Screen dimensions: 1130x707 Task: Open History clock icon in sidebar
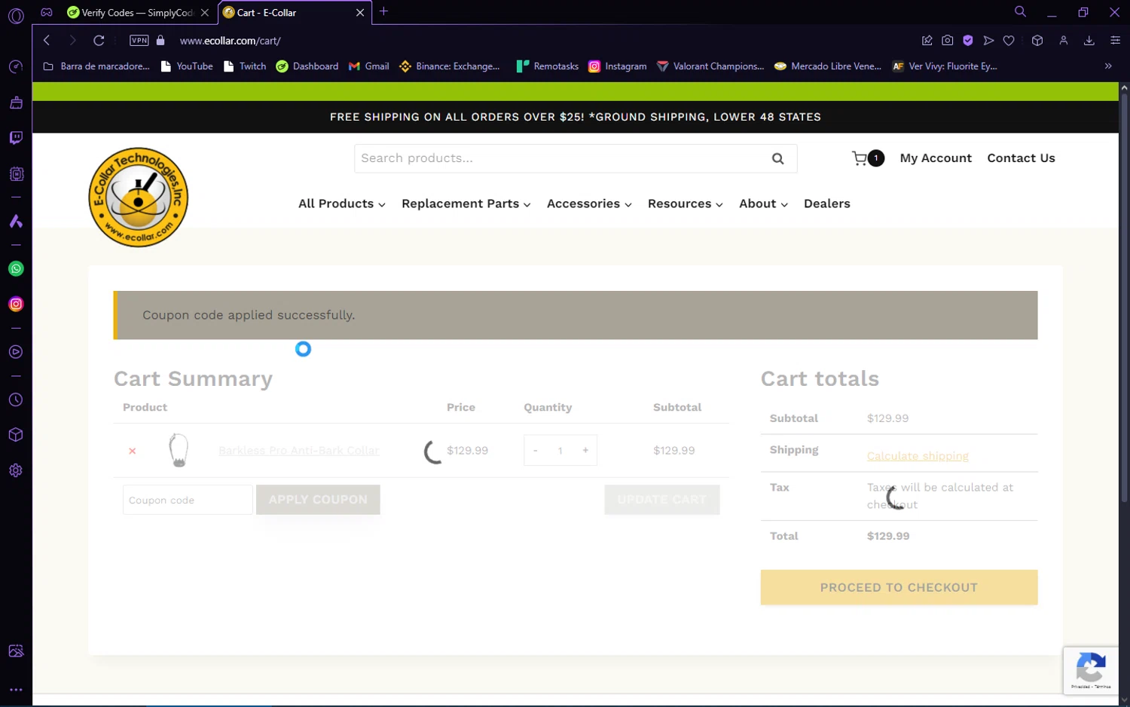16,400
